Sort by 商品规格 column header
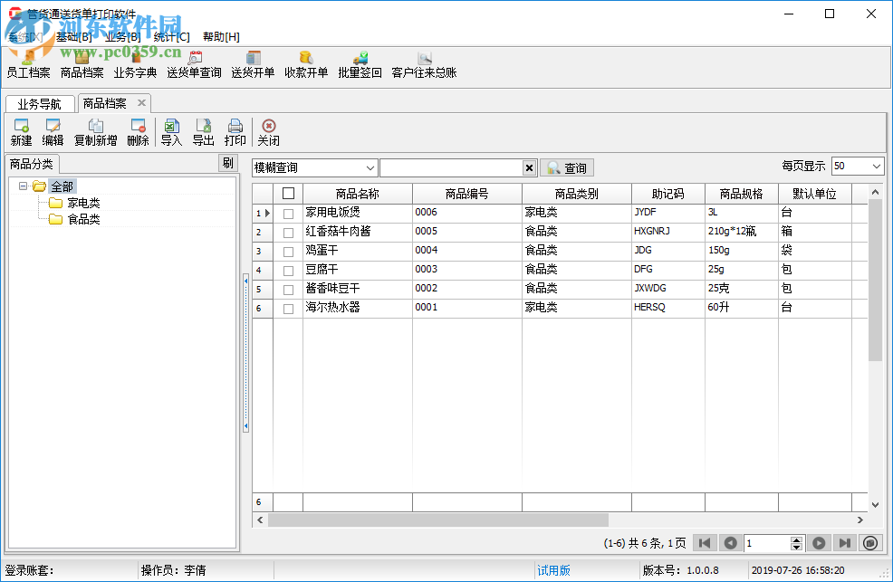 click(742, 194)
